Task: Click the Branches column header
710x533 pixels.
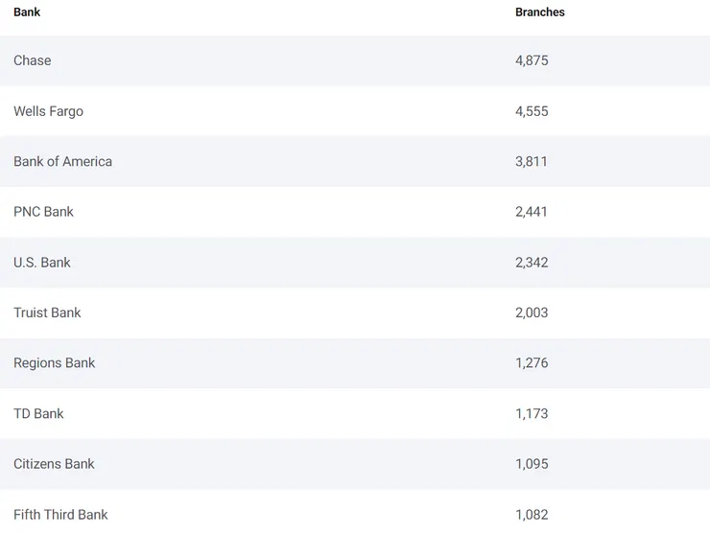Action: 539,12
